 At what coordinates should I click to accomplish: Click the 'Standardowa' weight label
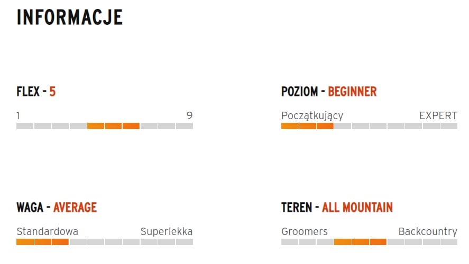(47, 231)
